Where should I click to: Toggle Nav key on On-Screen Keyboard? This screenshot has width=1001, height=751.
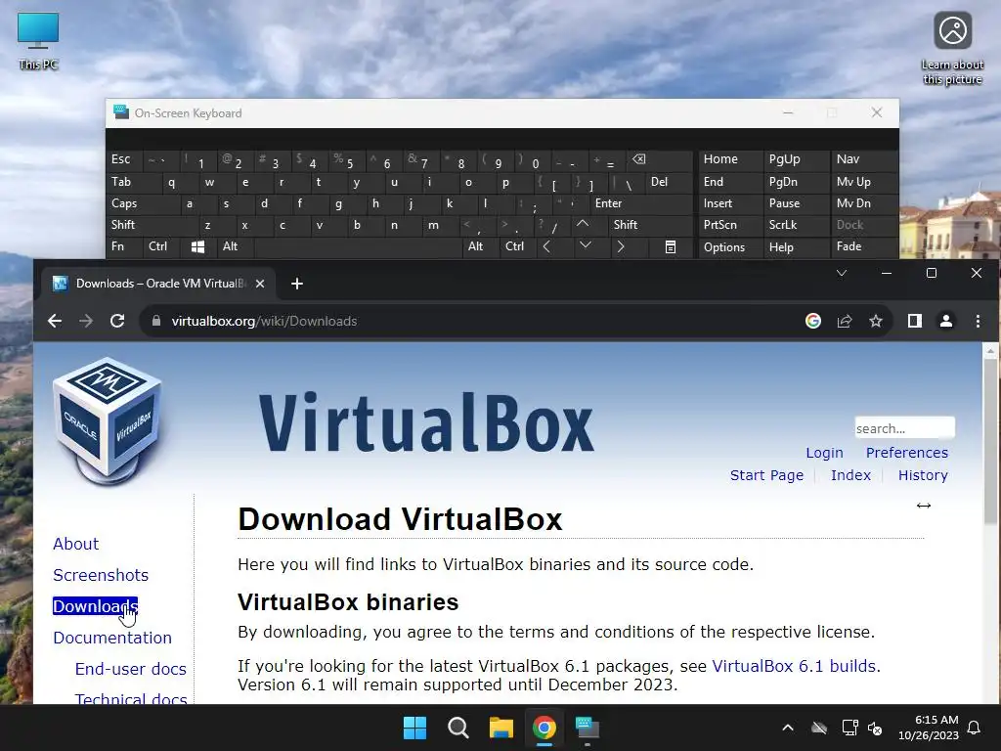863,159
